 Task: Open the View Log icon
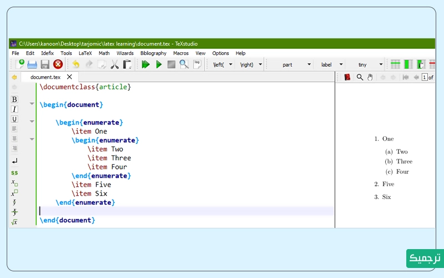click(196, 64)
